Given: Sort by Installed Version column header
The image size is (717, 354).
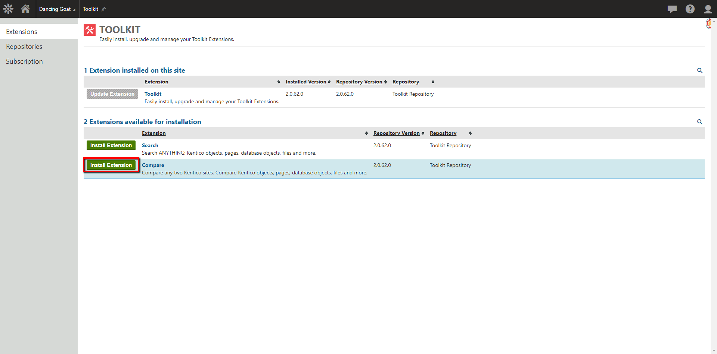Looking at the screenshot, I should coord(306,82).
